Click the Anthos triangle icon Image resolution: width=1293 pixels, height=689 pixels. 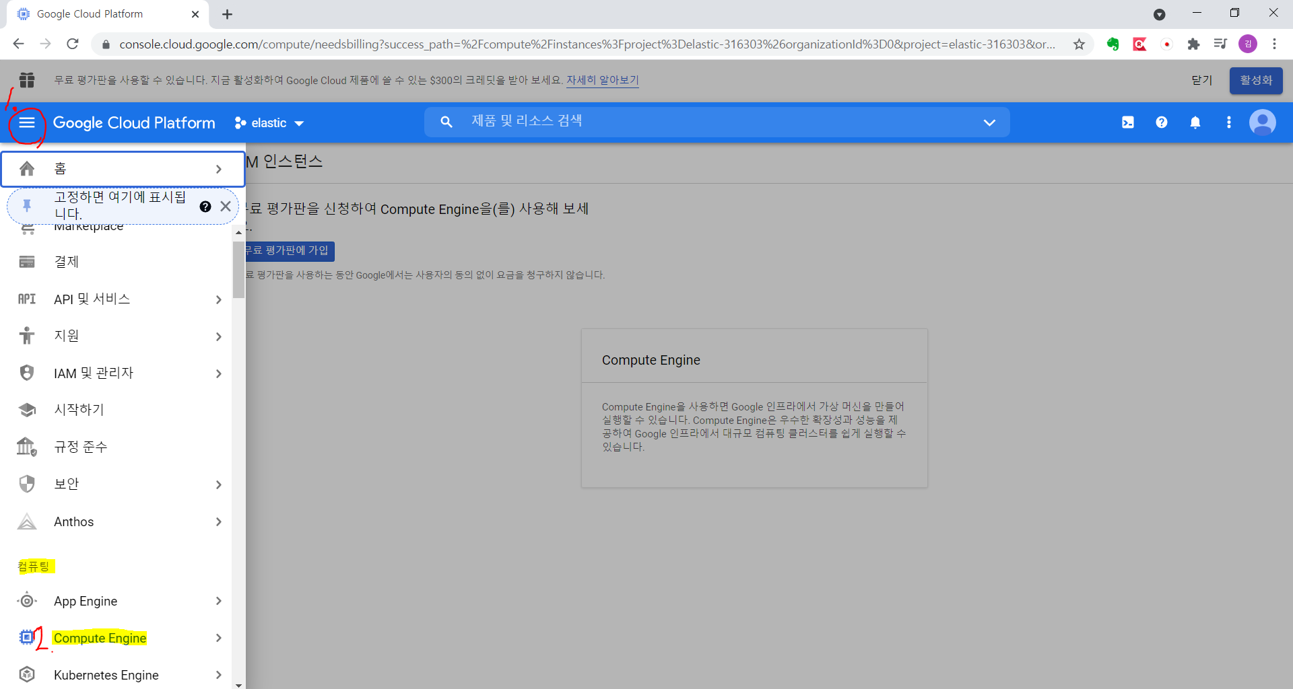[27, 521]
